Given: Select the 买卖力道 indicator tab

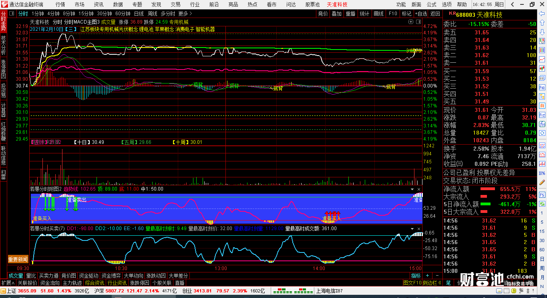Looking at the screenshot, I should (48, 276).
